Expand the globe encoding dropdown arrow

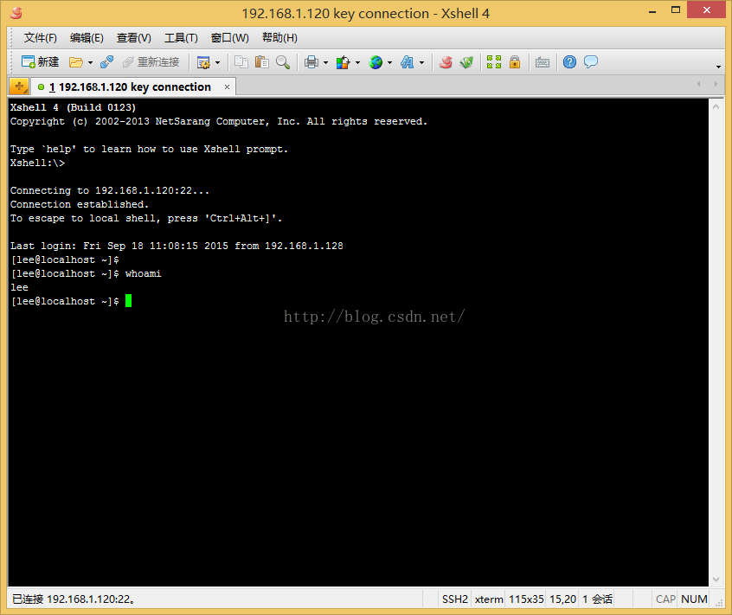point(390,62)
